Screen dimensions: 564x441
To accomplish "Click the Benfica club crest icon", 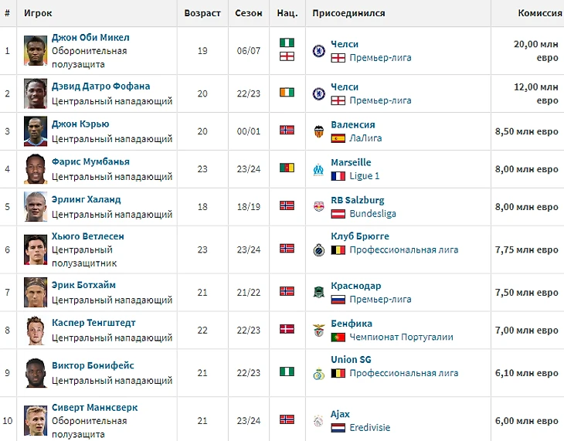I will point(318,331).
